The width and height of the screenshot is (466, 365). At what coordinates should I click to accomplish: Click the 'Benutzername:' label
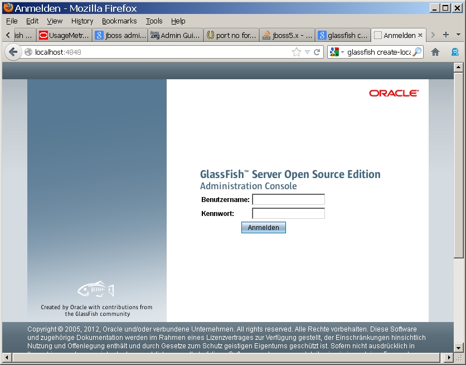pos(225,200)
